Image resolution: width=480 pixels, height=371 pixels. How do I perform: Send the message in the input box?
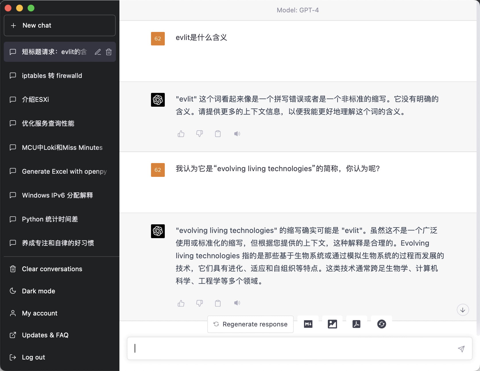pos(461,349)
